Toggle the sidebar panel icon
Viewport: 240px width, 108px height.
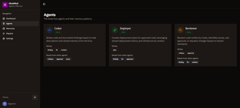click(44, 4)
